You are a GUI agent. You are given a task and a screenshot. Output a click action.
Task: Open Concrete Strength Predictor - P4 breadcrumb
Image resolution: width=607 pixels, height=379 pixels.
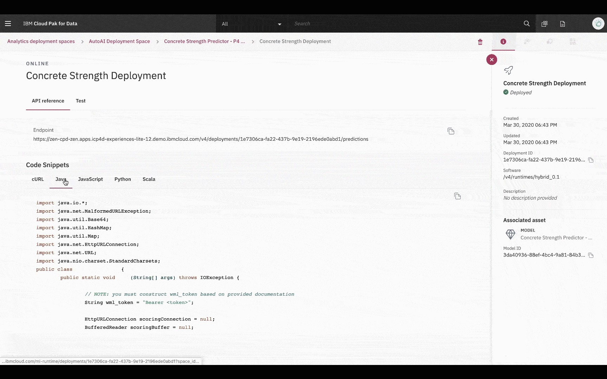(x=204, y=41)
